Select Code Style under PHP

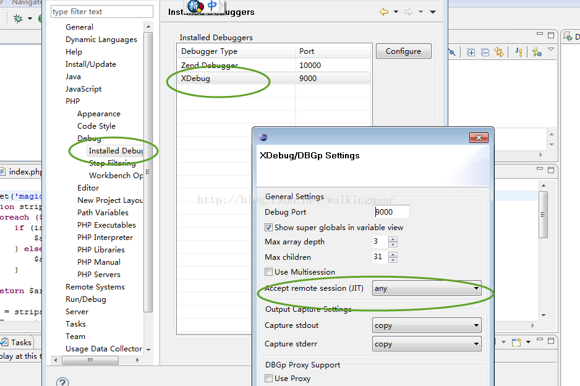96,126
